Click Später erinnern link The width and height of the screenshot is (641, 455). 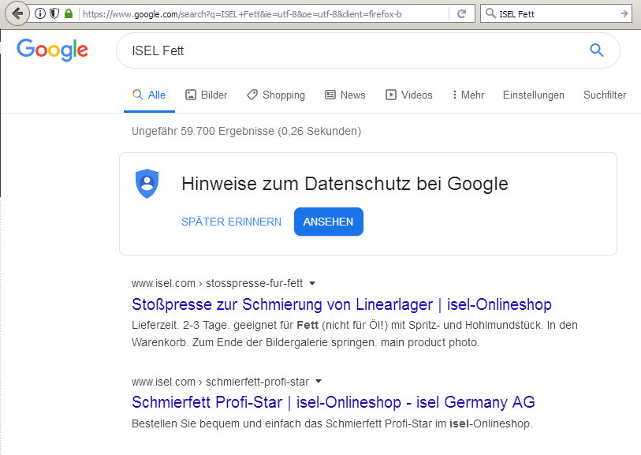[231, 222]
